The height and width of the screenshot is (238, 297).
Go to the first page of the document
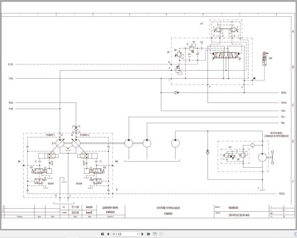(102, 234)
